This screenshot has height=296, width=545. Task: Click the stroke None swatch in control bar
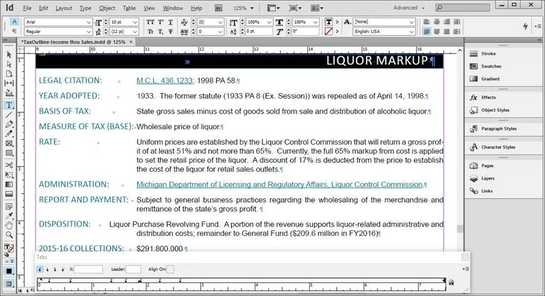pyautogui.click(x=329, y=32)
